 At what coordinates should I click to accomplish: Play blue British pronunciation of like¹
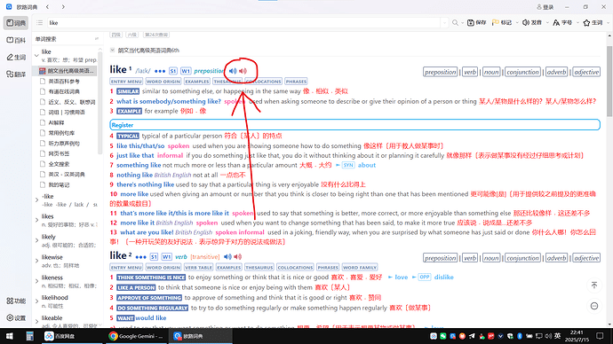point(233,71)
